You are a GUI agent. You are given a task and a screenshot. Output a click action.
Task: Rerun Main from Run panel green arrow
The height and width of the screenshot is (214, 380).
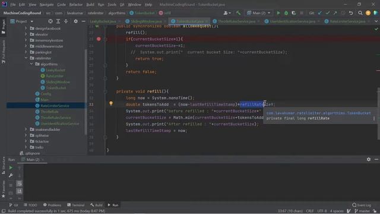(11, 168)
